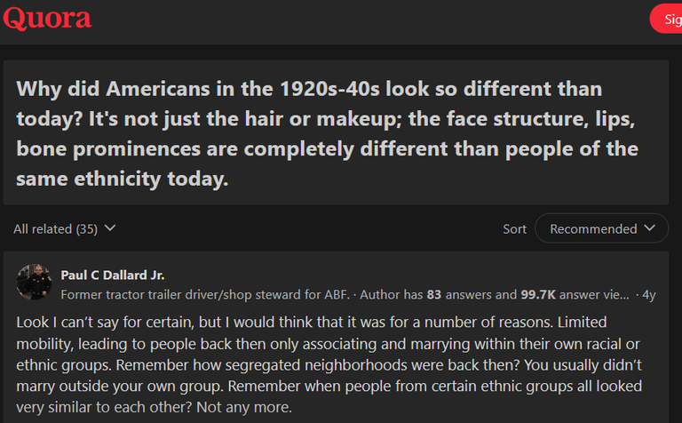This screenshot has height=423, width=682.
Task: Open Paul C Dallard Jr.'s profile picture
Action: [x=34, y=282]
